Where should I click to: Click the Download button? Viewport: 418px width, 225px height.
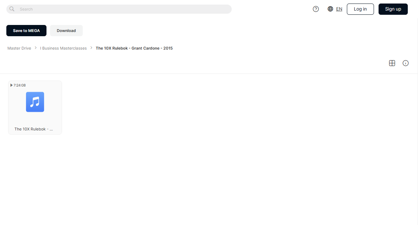[x=66, y=31]
